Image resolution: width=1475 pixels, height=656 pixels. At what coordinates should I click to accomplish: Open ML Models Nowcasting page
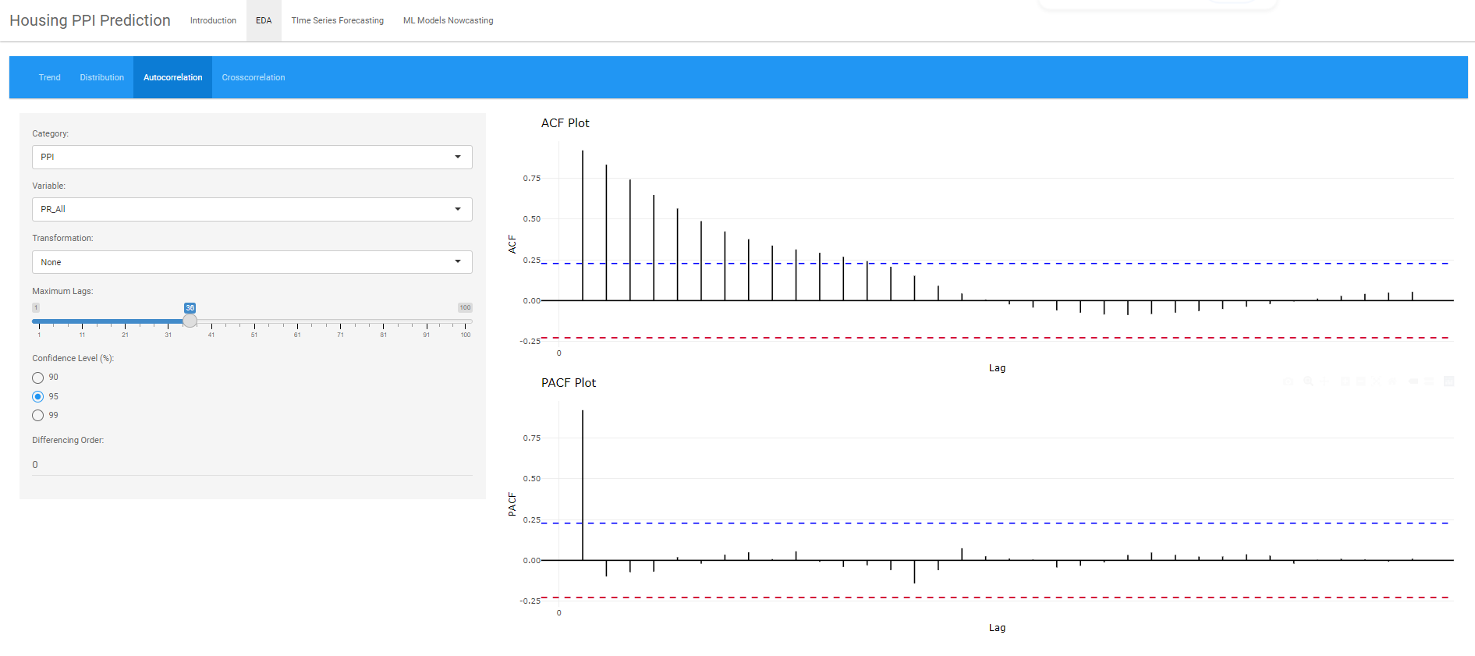448,20
